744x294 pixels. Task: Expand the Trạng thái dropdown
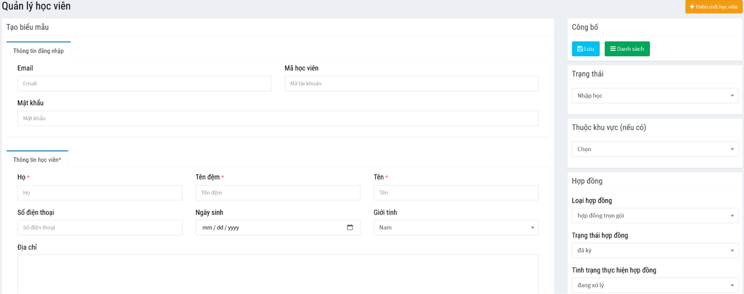[654, 96]
